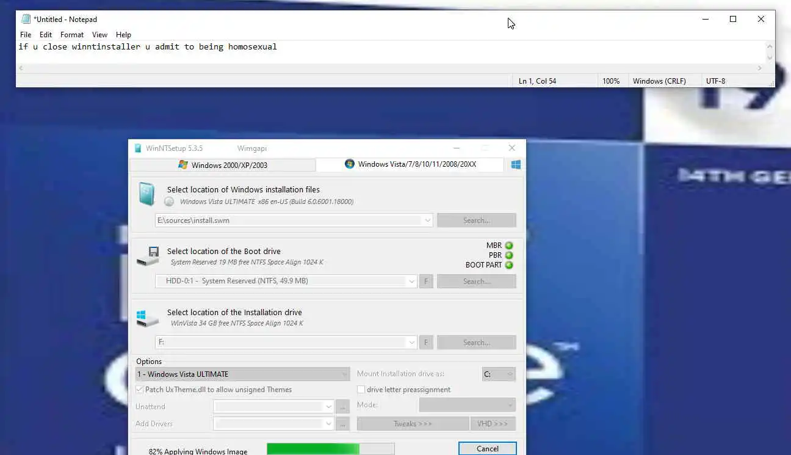Viewport: 791px width, 455px height.
Task: Click the 100% zoom status entry
Action: [611, 81]
